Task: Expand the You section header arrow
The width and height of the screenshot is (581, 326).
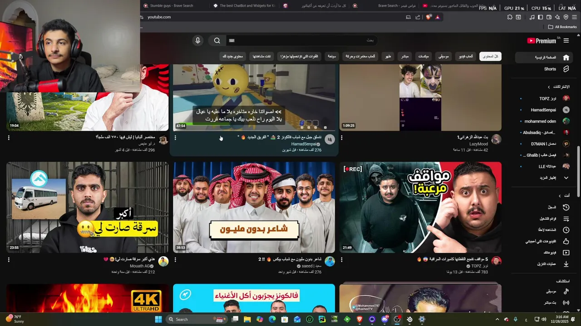Action: [560, 196]
